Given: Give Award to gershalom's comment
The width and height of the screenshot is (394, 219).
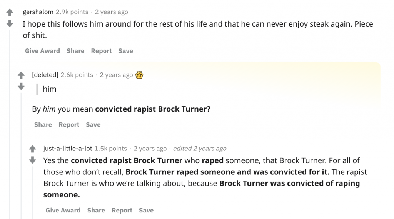Looking at the screenshot, I should (x=42, y=51).
